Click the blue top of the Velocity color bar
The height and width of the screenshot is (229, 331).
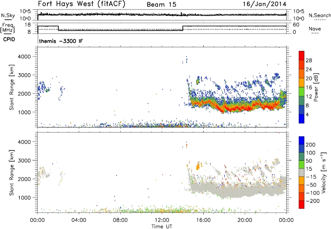click(302, 141)
